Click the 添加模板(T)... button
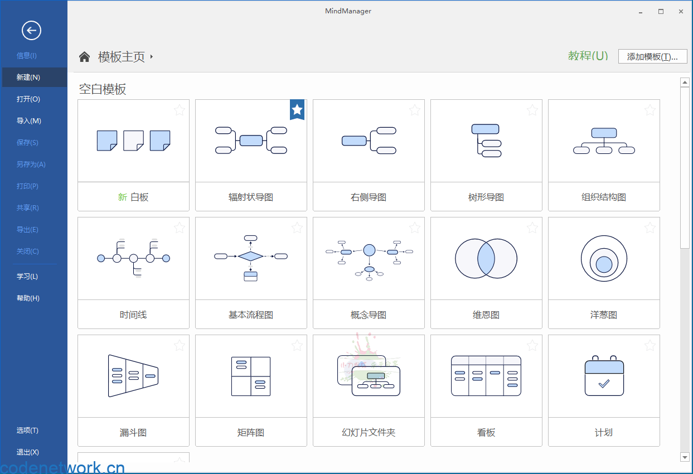Viewport: 693px width, 474px height. [x=652, y=56]
